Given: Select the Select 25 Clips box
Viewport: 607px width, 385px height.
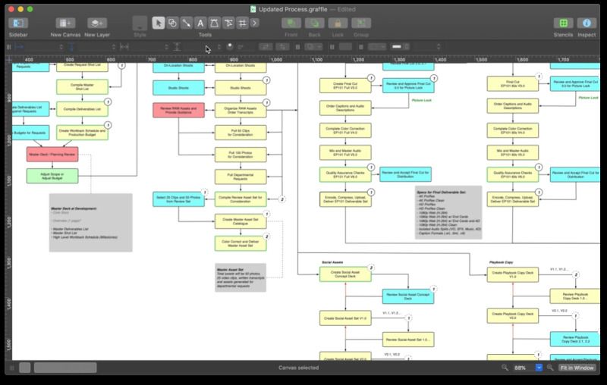Looking at the screenshot, I should point(178,199).
